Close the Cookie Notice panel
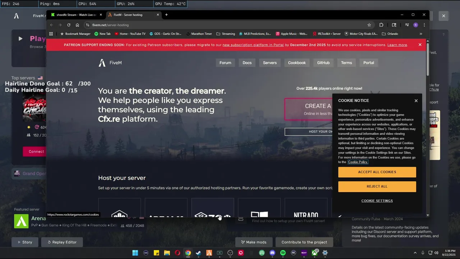 tap(416, 101)
